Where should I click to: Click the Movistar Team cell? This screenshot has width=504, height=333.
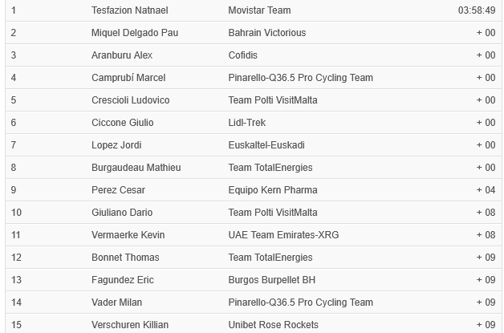(x=259, y=10)
